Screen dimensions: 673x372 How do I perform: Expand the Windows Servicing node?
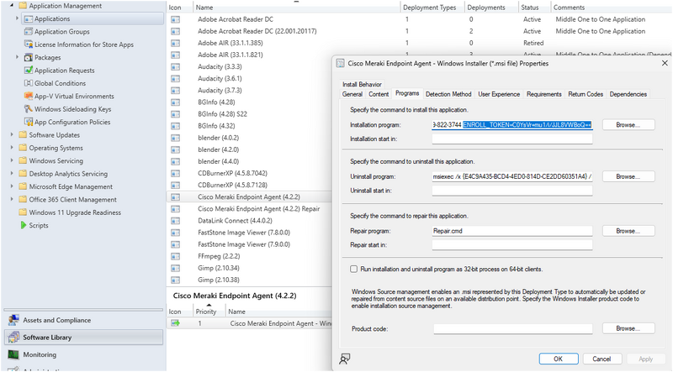click(x=12, y=160)
